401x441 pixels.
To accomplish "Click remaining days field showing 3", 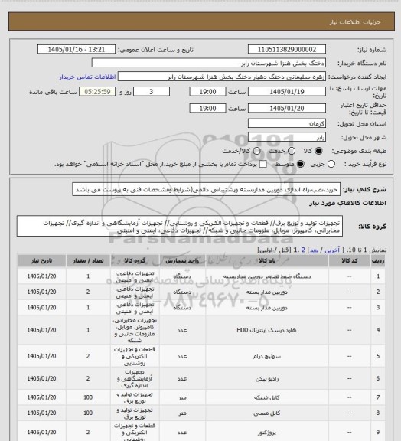I will tap(152, 92).
